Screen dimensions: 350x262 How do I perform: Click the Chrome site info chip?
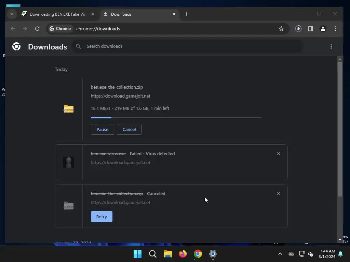coord(60,29)
